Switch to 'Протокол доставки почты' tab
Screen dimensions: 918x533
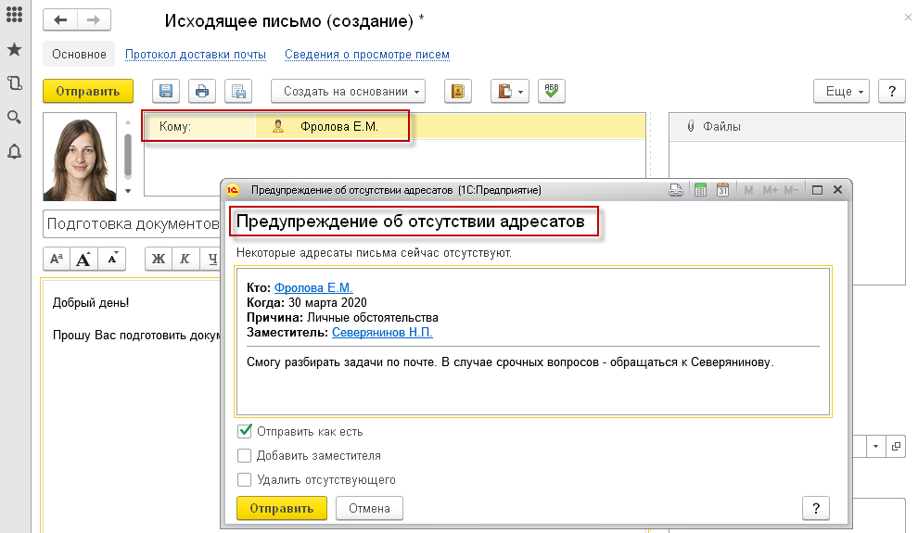click(x=196, y=55)
